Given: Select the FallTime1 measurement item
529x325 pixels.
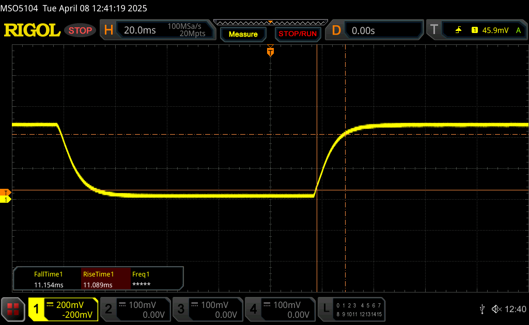Looking at the screenshot, I should coord(49,279).
